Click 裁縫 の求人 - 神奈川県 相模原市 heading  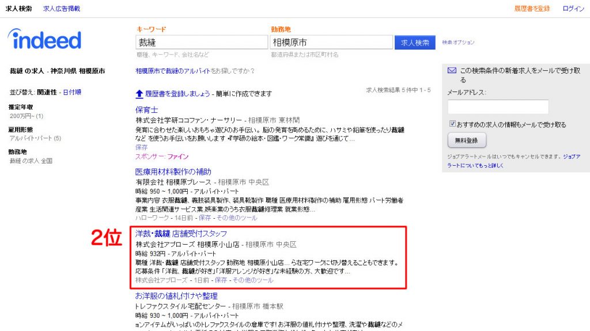pos(57,71)
